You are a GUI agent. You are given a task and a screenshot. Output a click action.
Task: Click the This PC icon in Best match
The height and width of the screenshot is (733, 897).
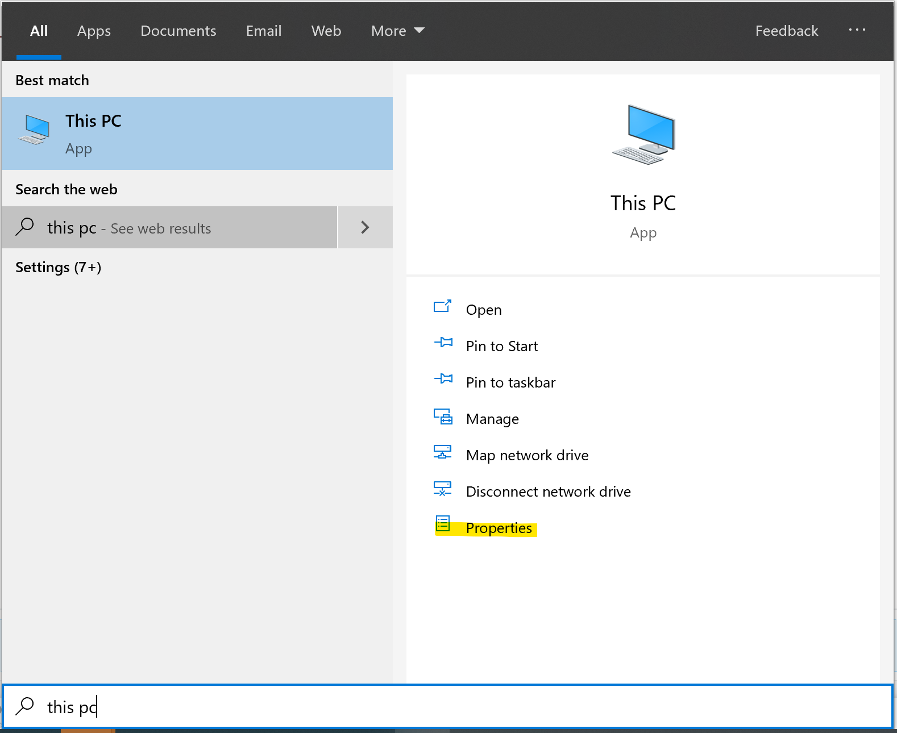pos(34,130)
